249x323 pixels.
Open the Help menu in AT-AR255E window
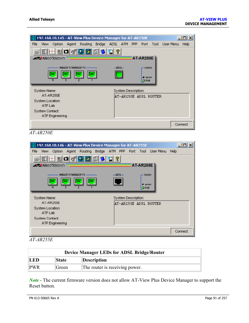173,151
